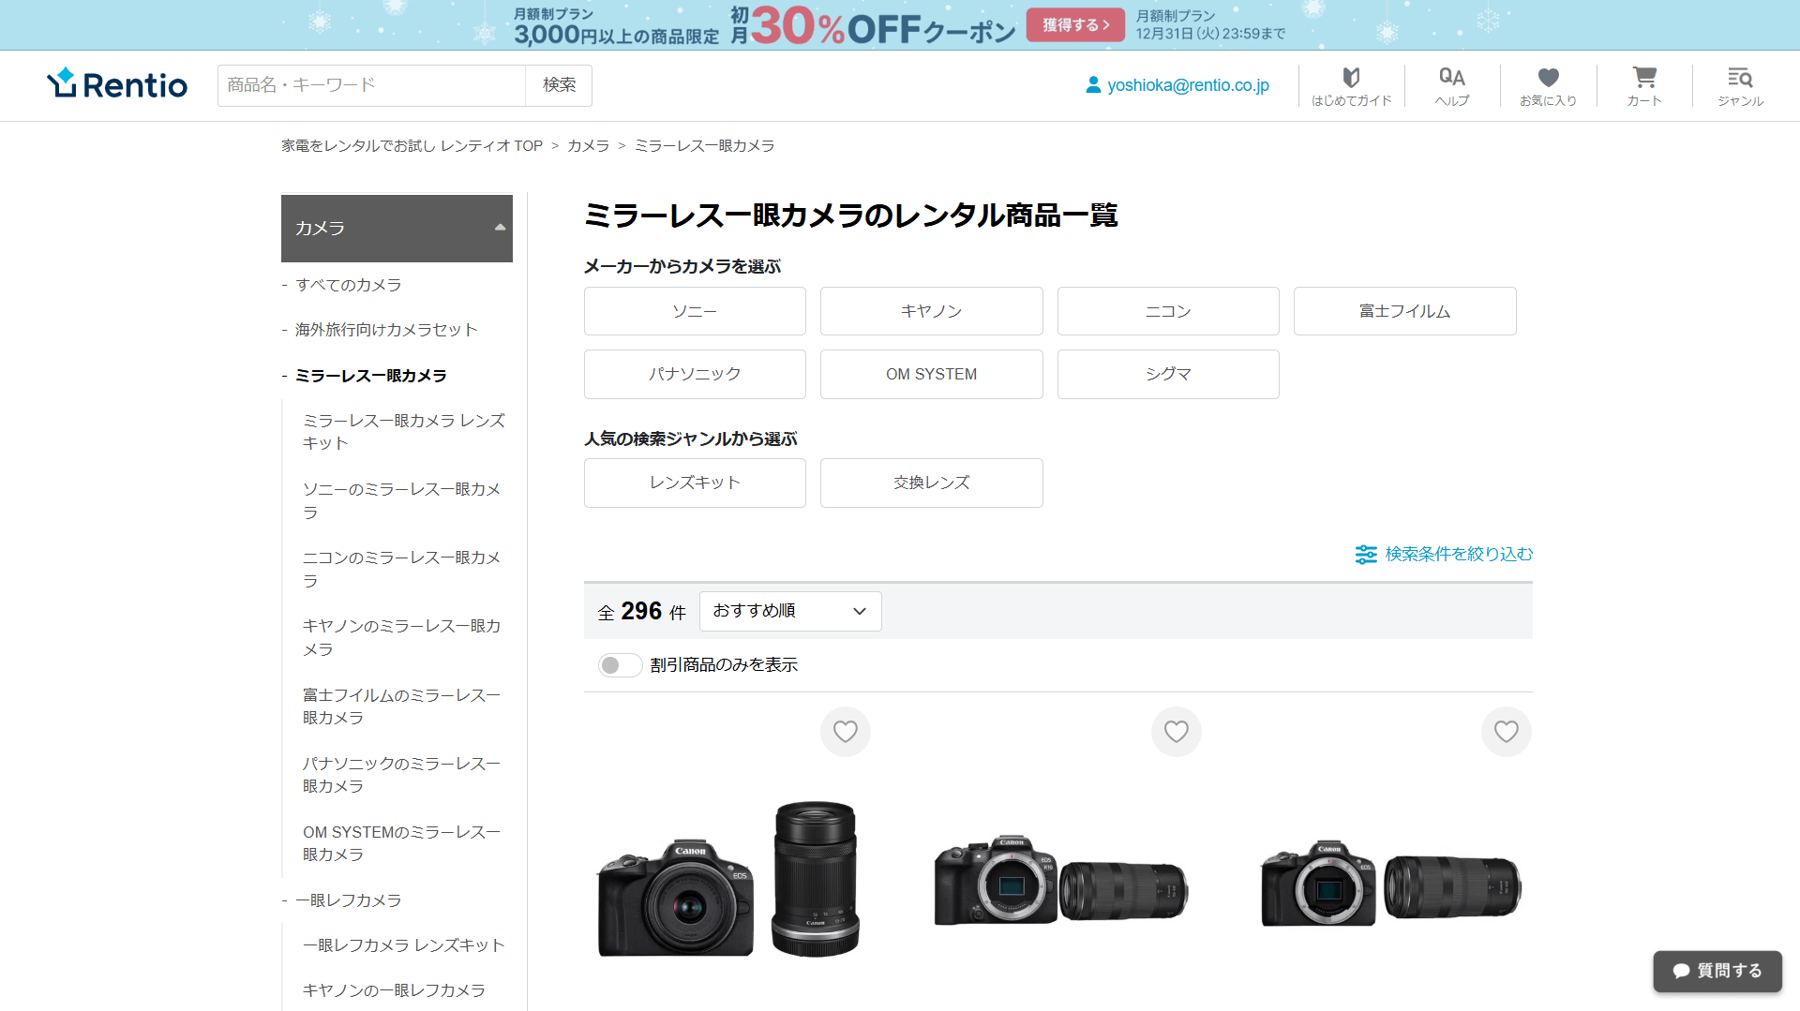1800x1011 pixels.
Task: Choose the 交換レンズ genre button
Action: pos(931,483)
